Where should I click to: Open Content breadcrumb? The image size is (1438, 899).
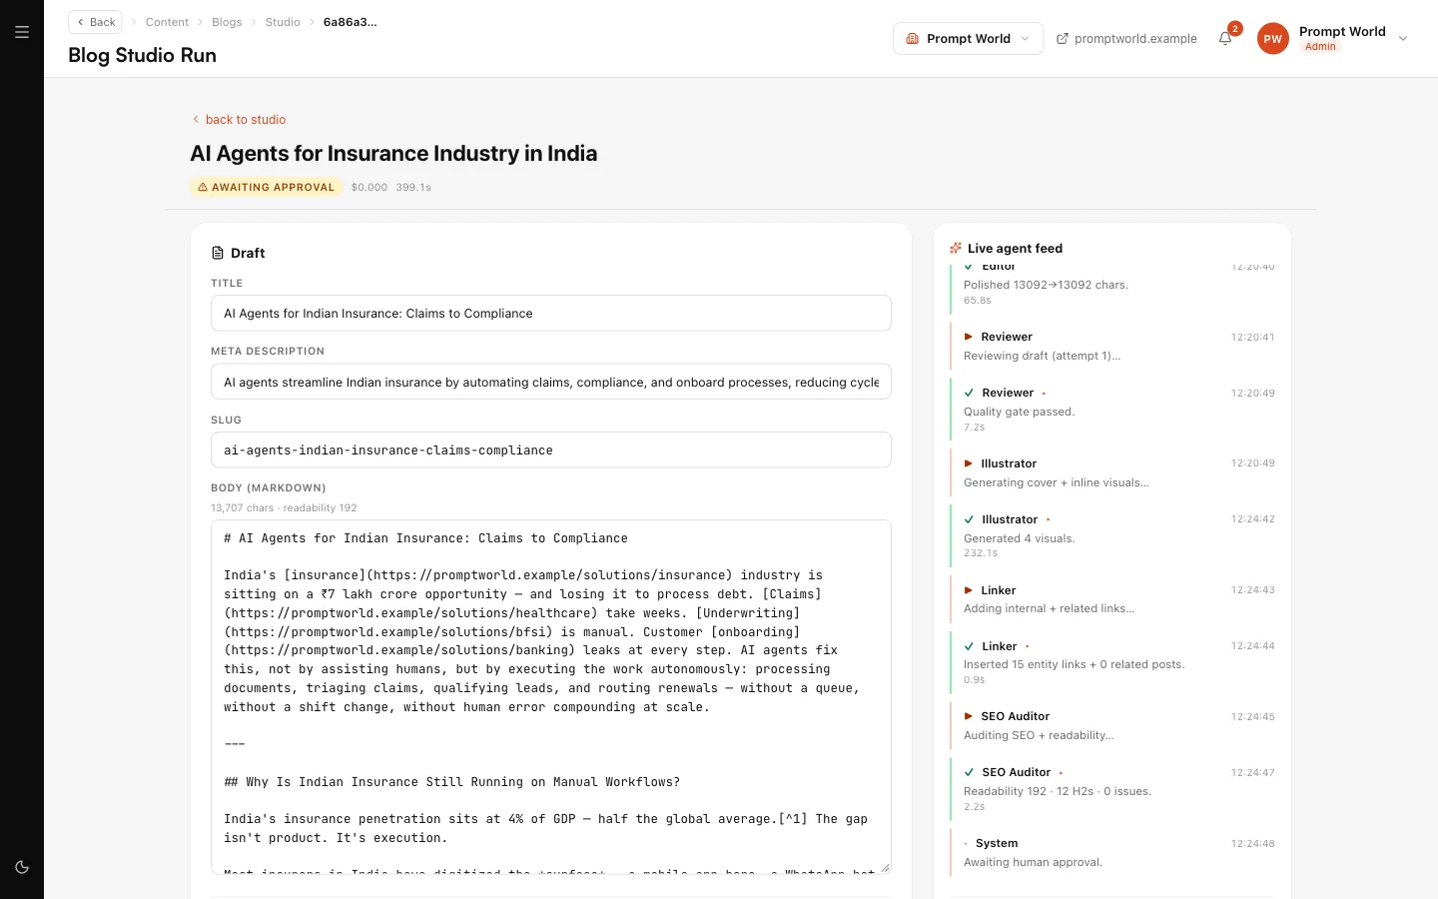[x=167, y=22]
